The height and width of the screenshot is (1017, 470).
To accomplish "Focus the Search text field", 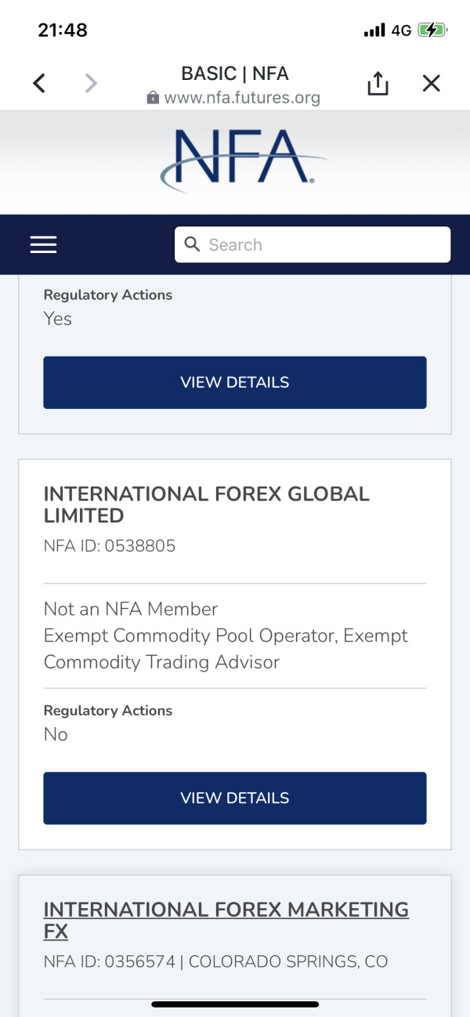I will (x=321, y=244).
